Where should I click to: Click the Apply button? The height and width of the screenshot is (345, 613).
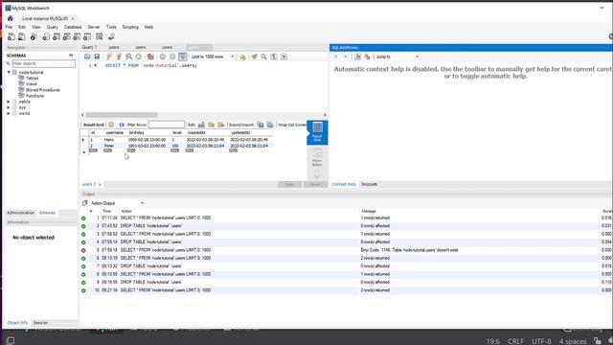(x=289, y=184)
